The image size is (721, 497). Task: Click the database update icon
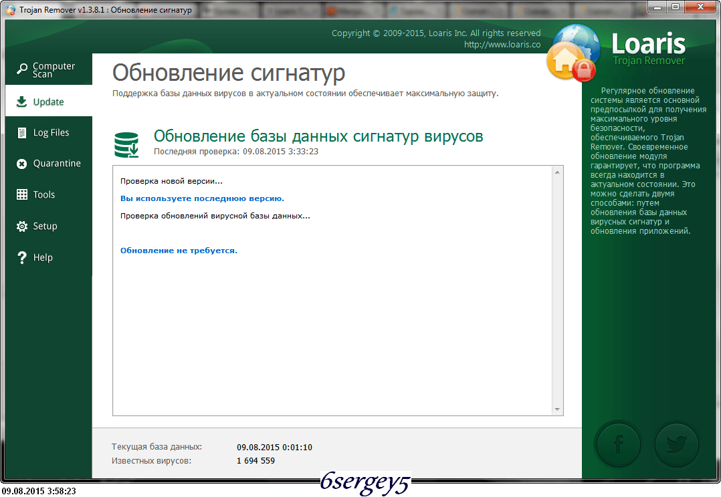(126, 145)
